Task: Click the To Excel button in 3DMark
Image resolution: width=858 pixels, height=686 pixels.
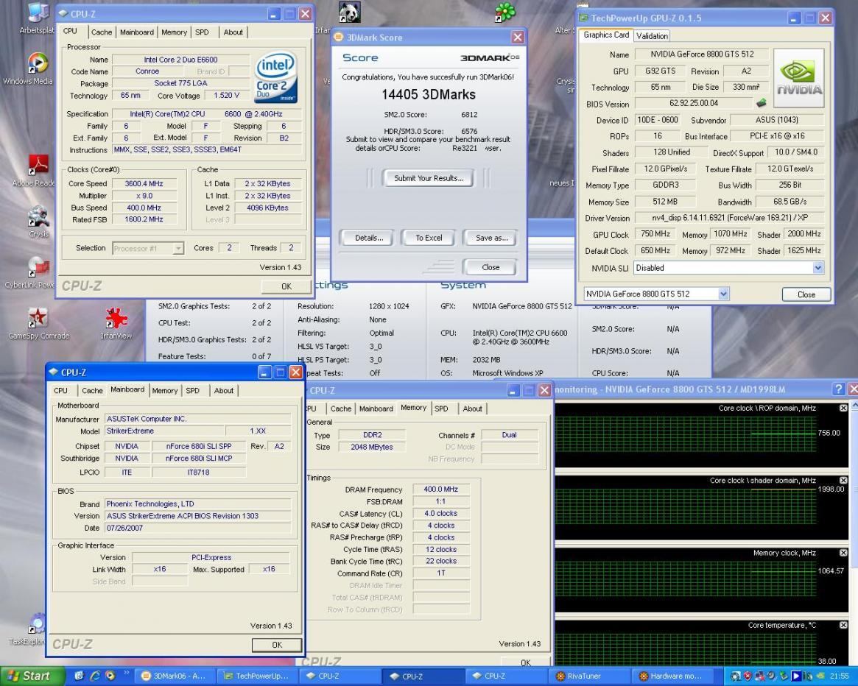Action: pyautogui.click(x=429, y=238)
